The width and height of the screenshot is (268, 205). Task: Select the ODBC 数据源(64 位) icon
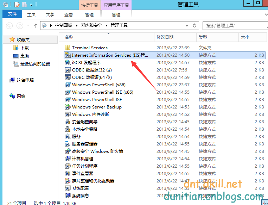68,77
